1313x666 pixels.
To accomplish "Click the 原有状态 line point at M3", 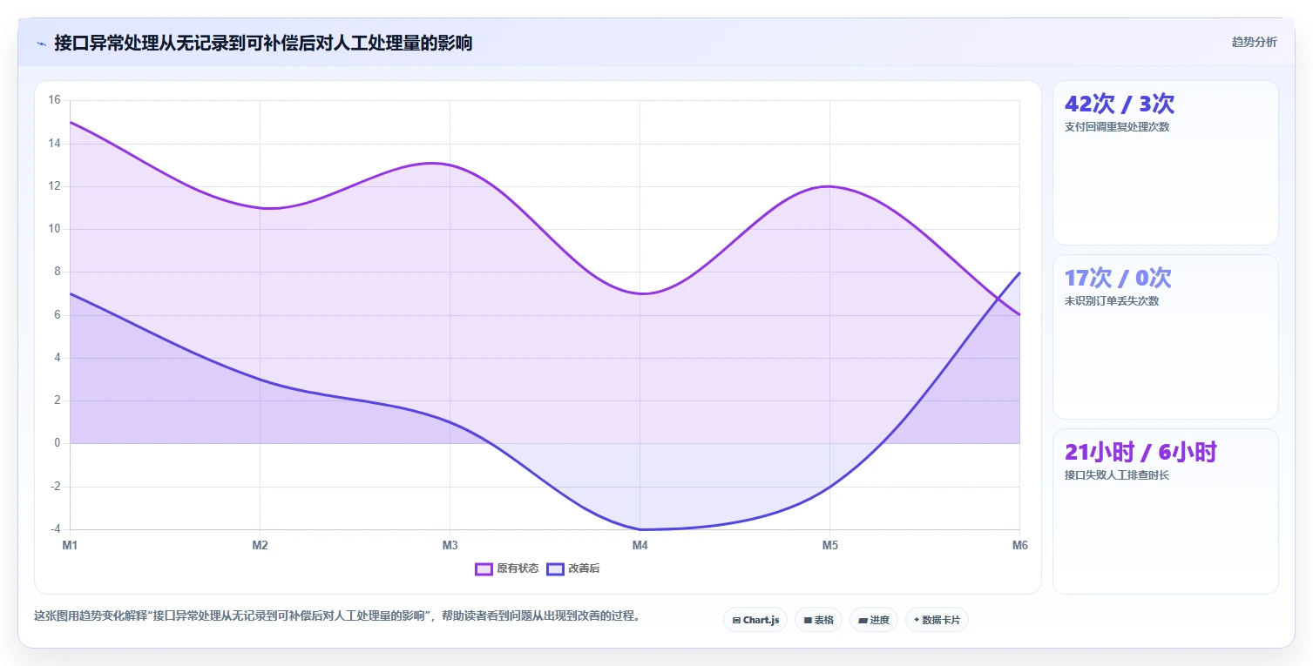I will click(450, 165).
